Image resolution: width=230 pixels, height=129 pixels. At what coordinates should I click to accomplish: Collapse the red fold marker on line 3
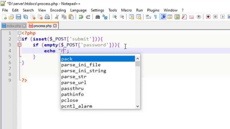click(x=19, y=45)
